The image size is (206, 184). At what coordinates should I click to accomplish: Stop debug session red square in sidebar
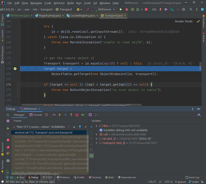pos(8,140)
